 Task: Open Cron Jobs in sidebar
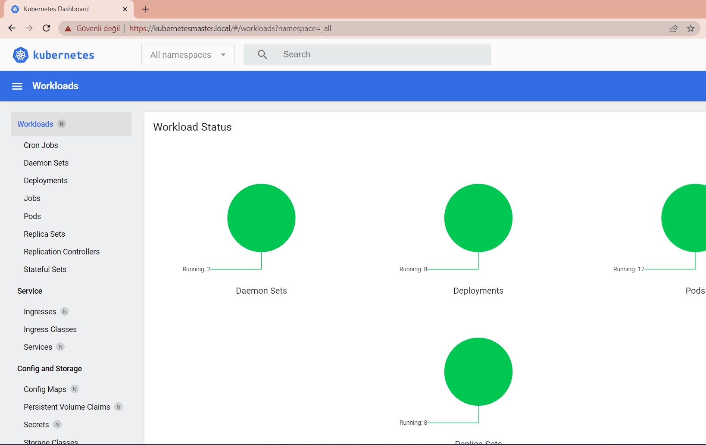[41, 145]
